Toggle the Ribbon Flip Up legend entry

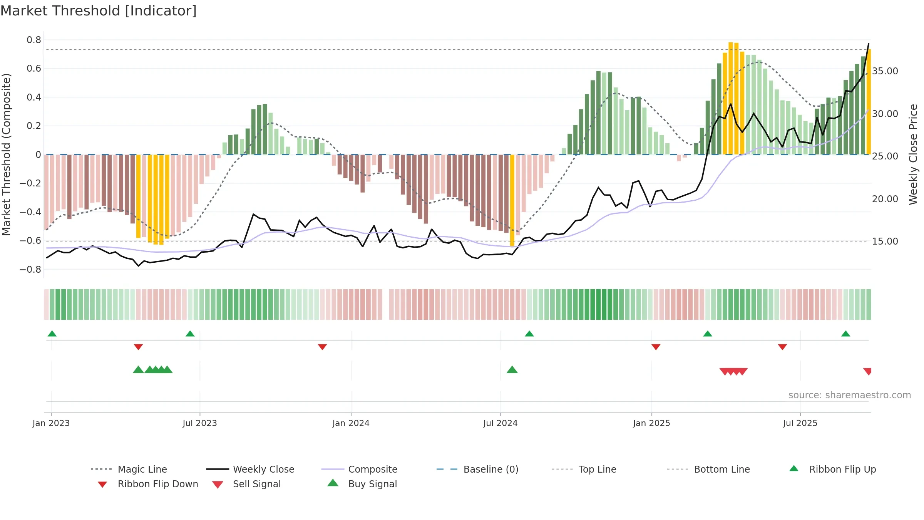832,469
